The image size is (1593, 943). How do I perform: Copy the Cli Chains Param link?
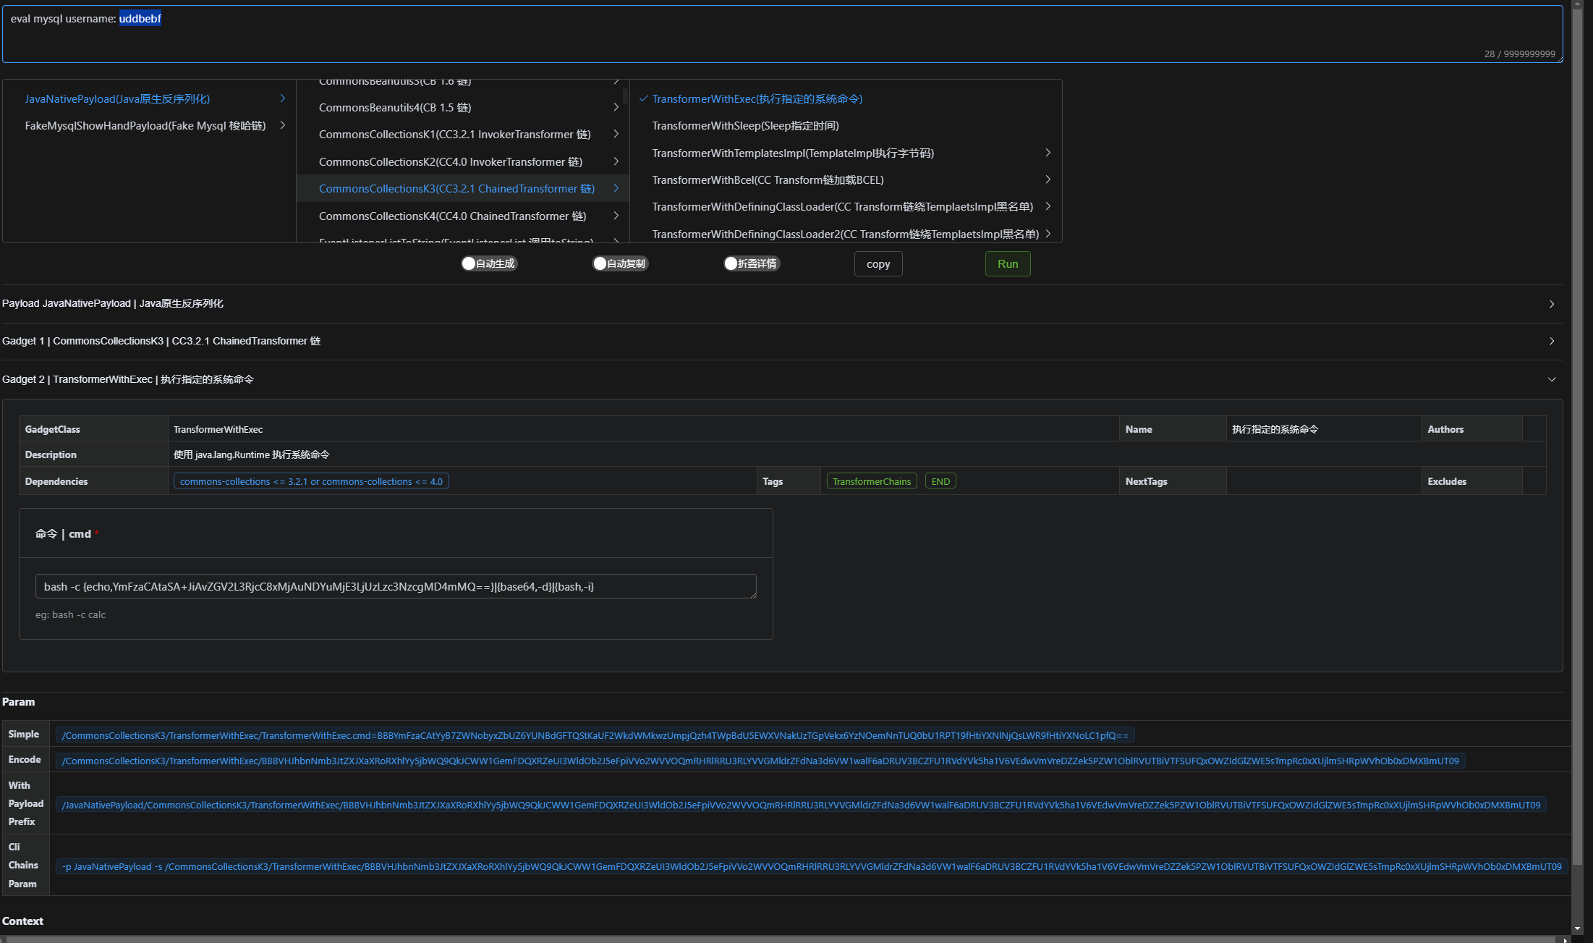pyautogui.click(x=812, y=866)
